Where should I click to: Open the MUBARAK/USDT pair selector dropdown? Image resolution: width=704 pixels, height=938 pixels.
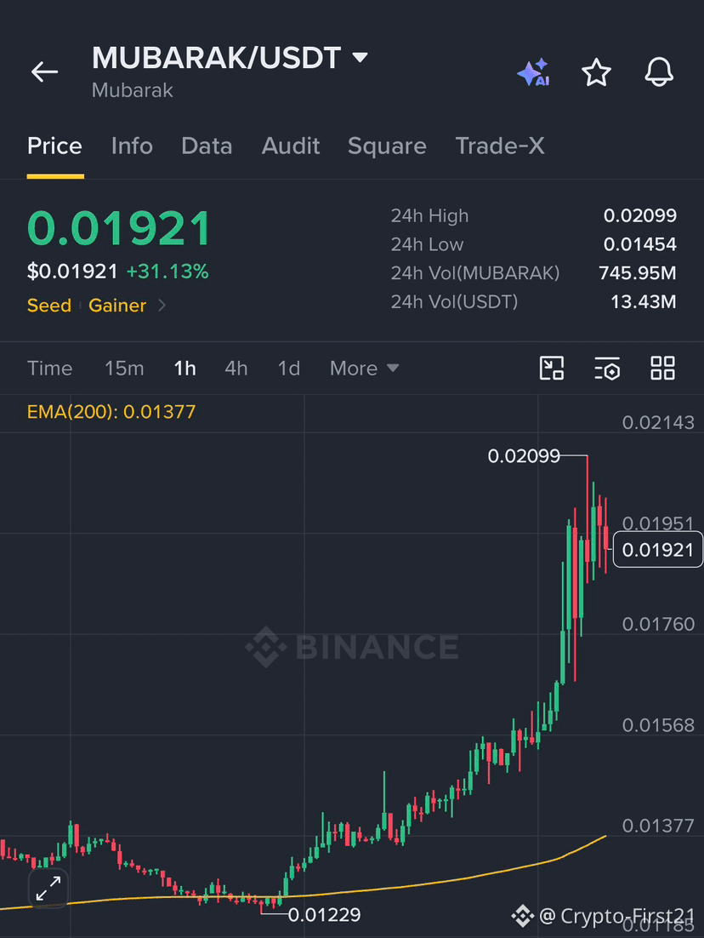point(360,57)
